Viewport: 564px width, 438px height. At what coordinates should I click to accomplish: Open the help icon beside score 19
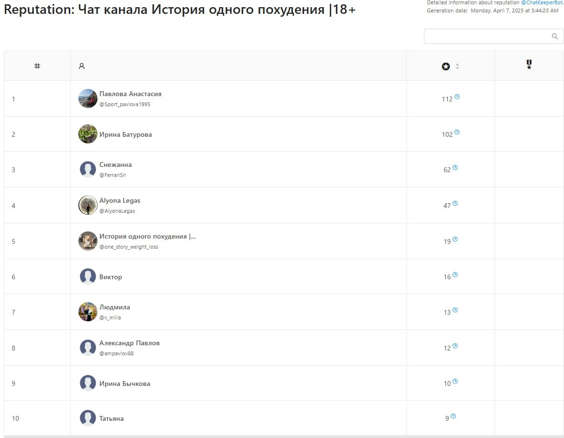point(455,239)
